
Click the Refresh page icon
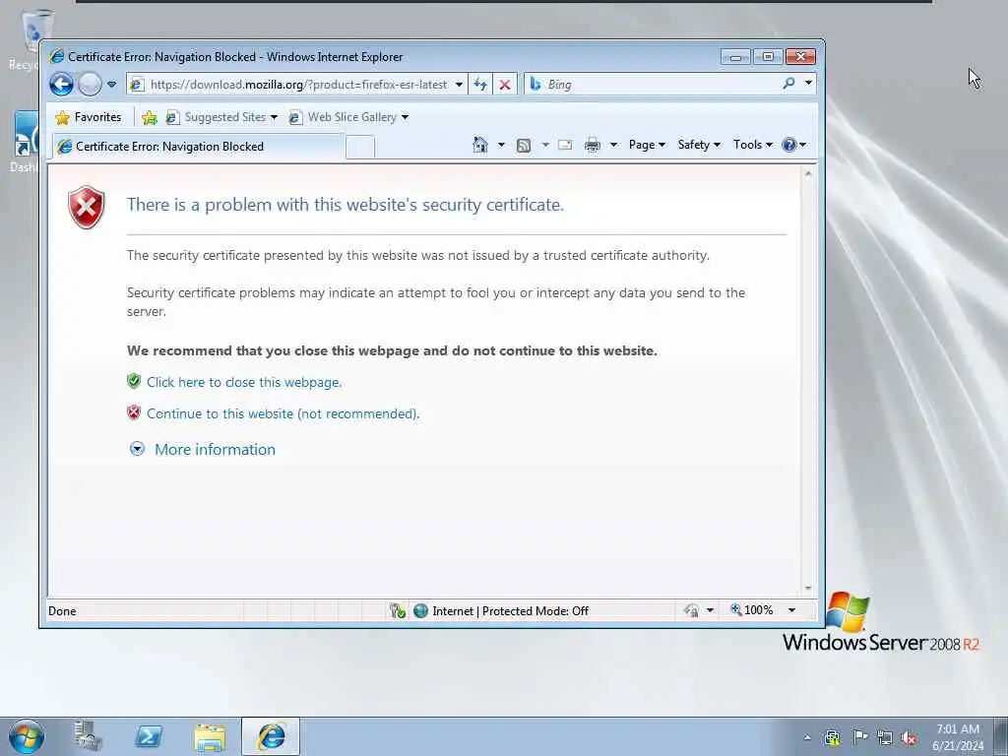tap(480, 85)
